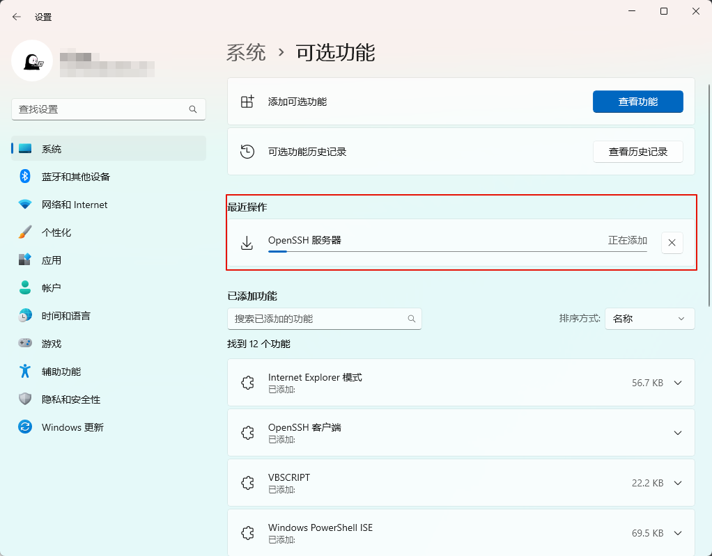Click the user profile avatar picture
The image size is (712, 556).
32,61
